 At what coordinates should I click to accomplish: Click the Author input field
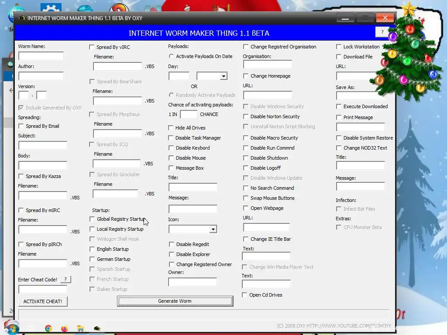(41, 76)
